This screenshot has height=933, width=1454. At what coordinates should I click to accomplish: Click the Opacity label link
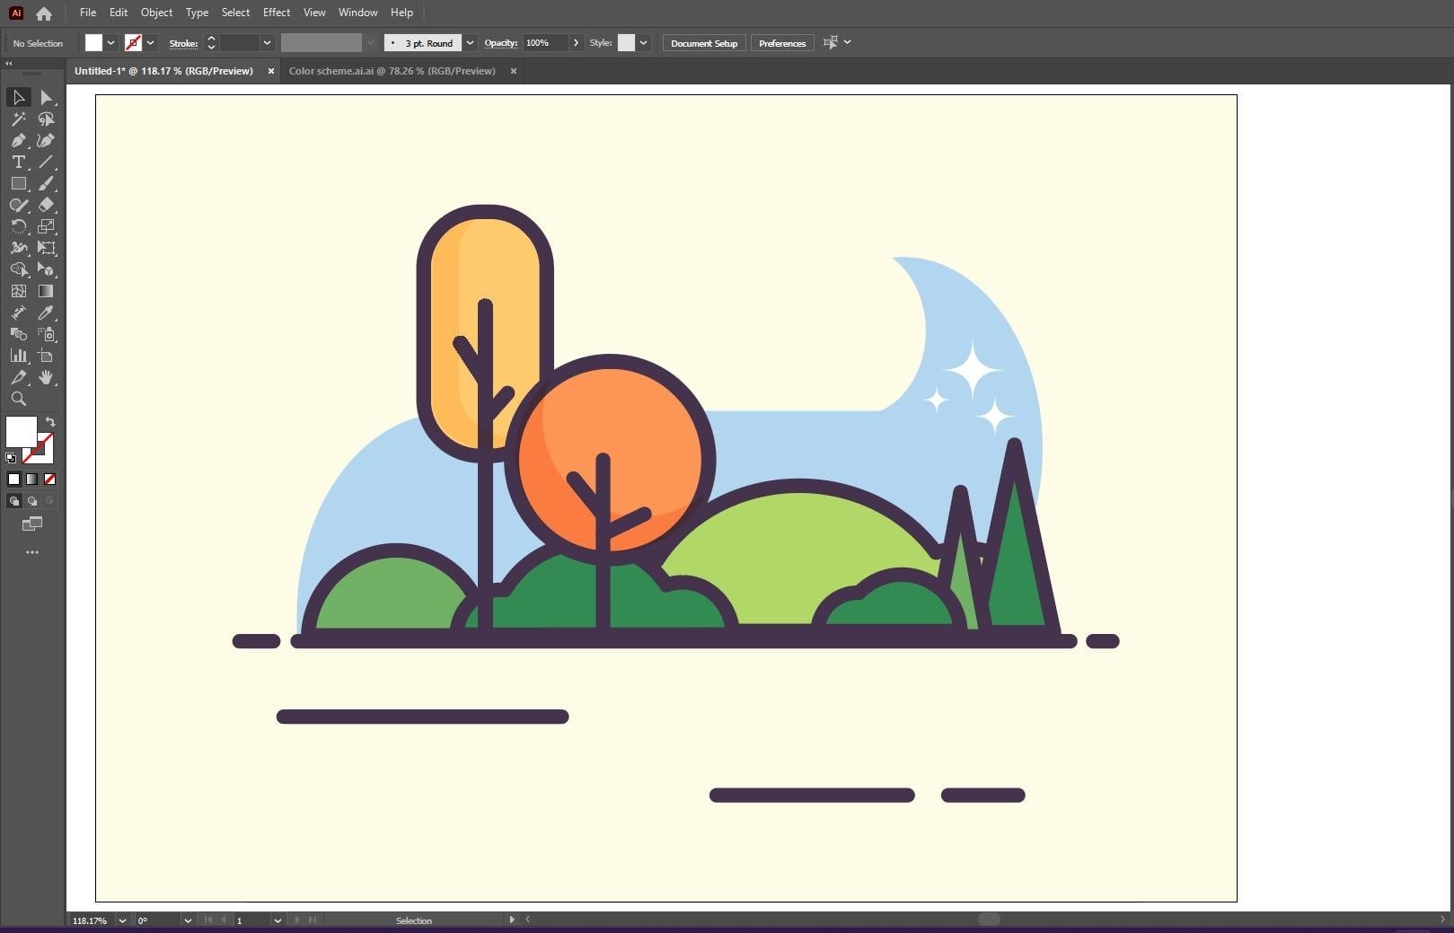pos(501,43)
